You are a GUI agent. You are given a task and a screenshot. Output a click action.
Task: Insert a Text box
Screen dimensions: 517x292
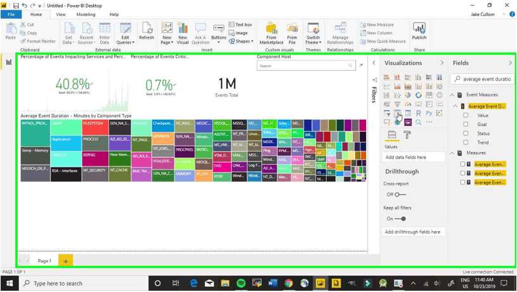(x=240, y=24)
